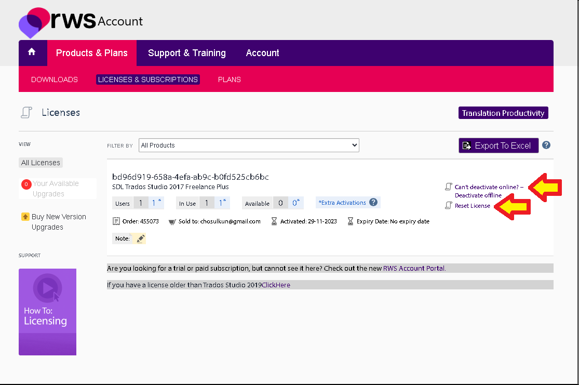This screenshot has height=385, width=579.
Task: Open the Support & Training menu
Action: point(187,52)
